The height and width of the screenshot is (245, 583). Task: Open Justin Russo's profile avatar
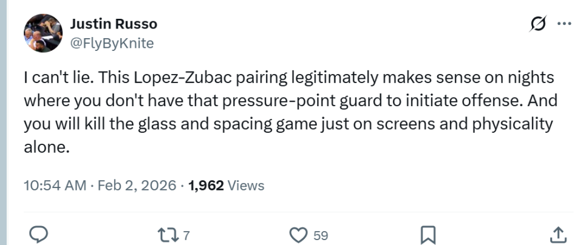point(43,33)
